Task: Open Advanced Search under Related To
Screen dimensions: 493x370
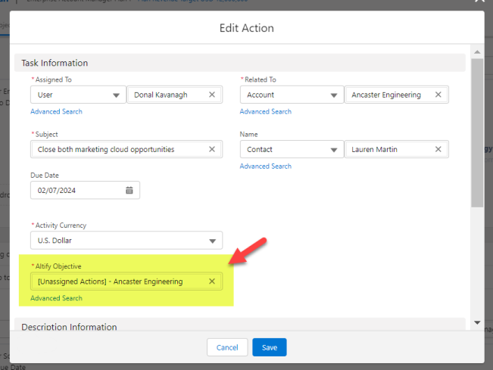Action: [266, 111]
